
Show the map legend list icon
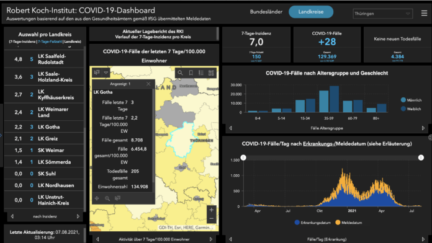(201, 73)
